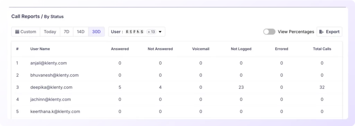Click the Total Calls column header

[x=322, y=49]
